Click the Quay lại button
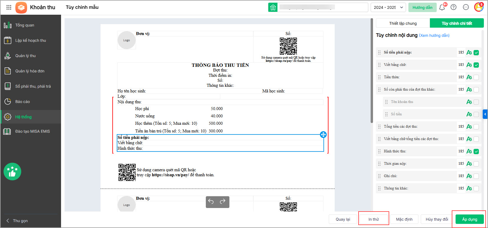The width and height of the screenshot is (488, 228). point(343,219)
